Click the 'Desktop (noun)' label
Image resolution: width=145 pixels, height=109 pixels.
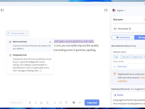pos(120,52)
